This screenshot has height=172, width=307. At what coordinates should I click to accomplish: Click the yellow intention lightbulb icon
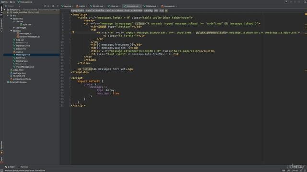tap(73, 32)
